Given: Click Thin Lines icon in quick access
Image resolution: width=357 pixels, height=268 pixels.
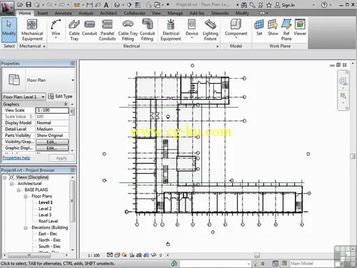Looking at the screenshot, I should (138, 5).
